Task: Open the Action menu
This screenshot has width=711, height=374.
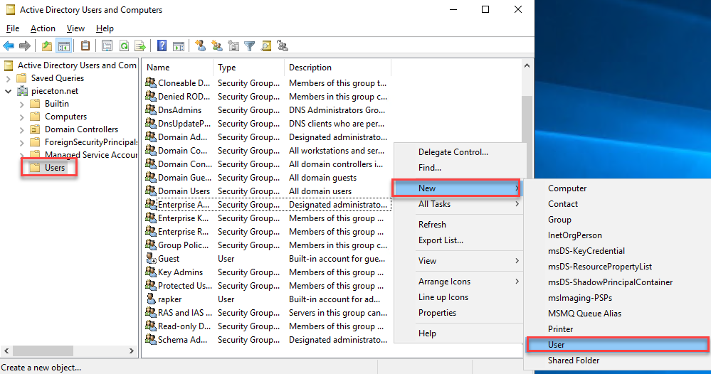Action: tap(43, 28)
